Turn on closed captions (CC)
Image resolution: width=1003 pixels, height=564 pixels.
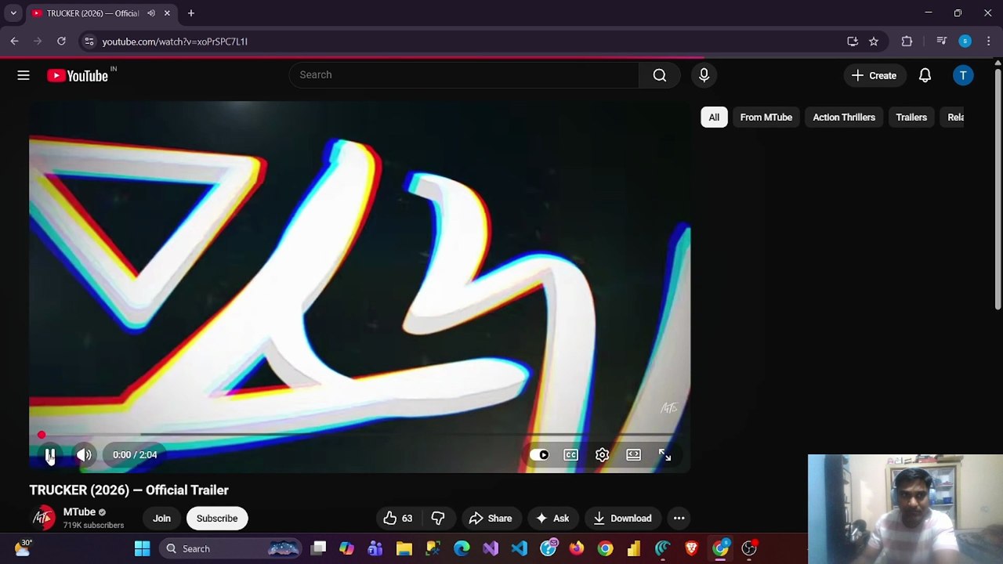(570, 455)
